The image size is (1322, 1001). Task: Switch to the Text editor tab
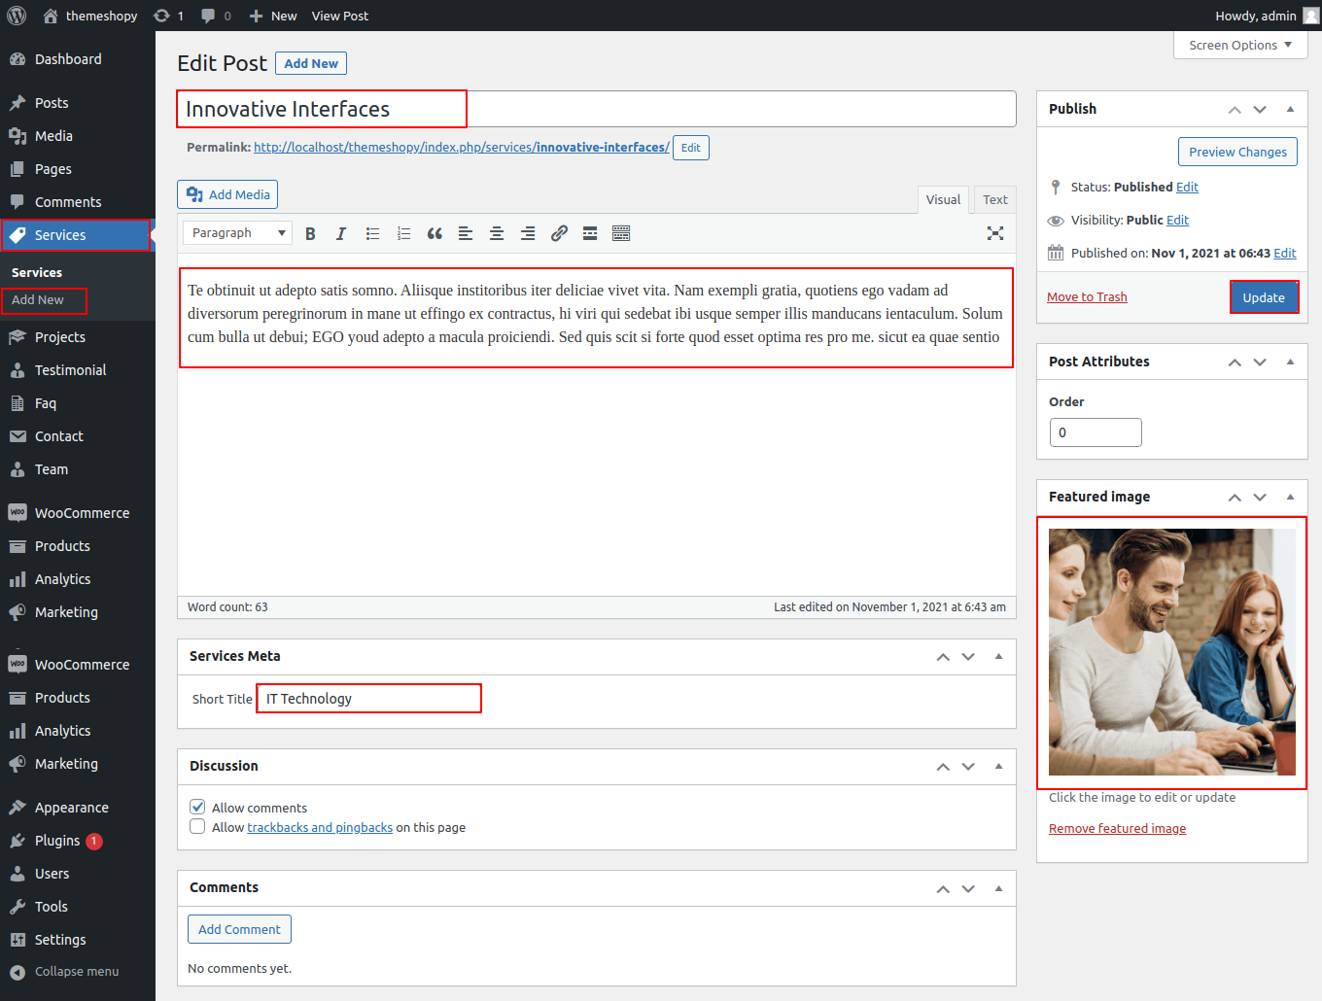994,199
